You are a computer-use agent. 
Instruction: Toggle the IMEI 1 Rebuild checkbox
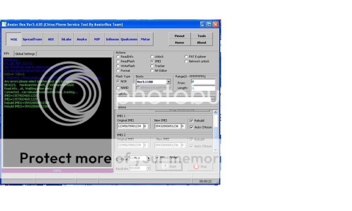[192, 121]
